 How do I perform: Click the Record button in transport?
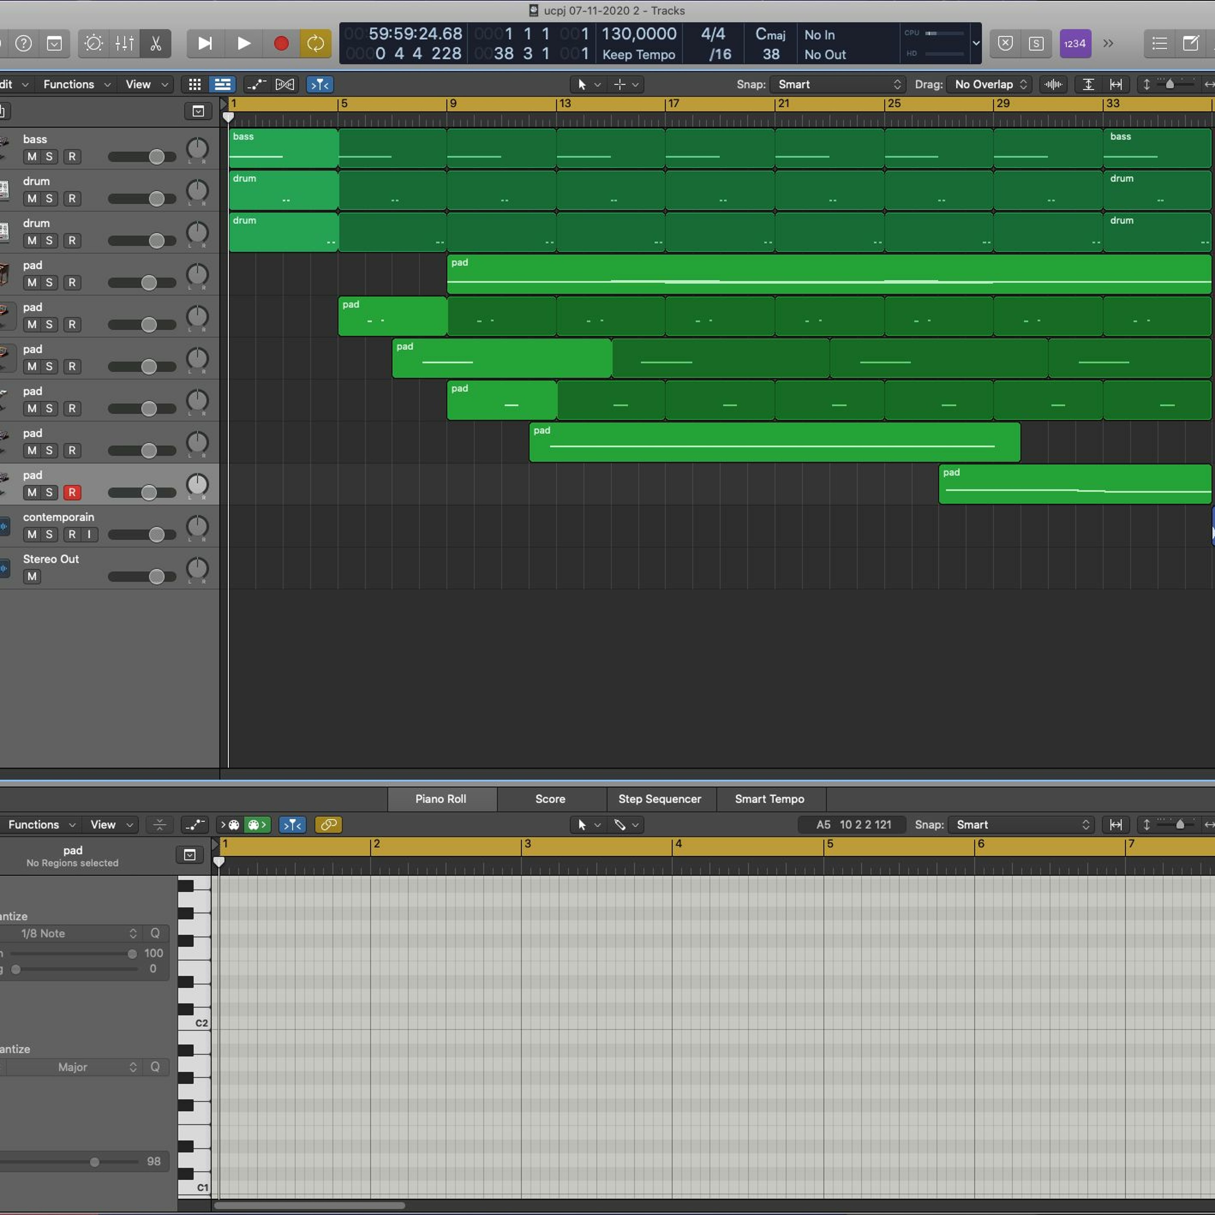click(x=281, y=43)
